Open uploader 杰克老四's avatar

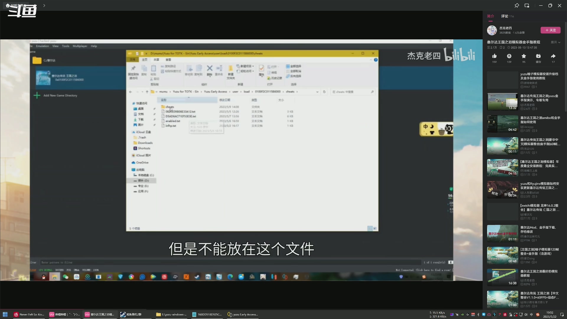[492, 30]
